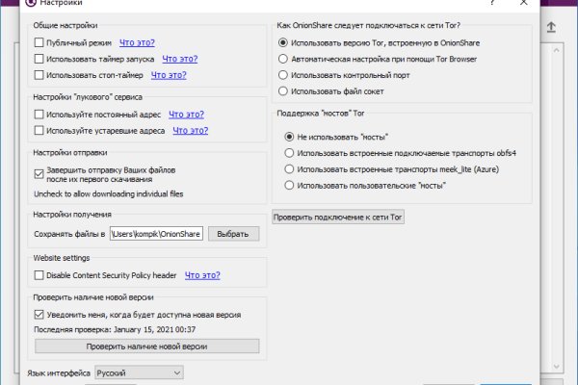578x385 pixels.
Task: Click the upload arrow icon in main window
Action: [551, 27]
